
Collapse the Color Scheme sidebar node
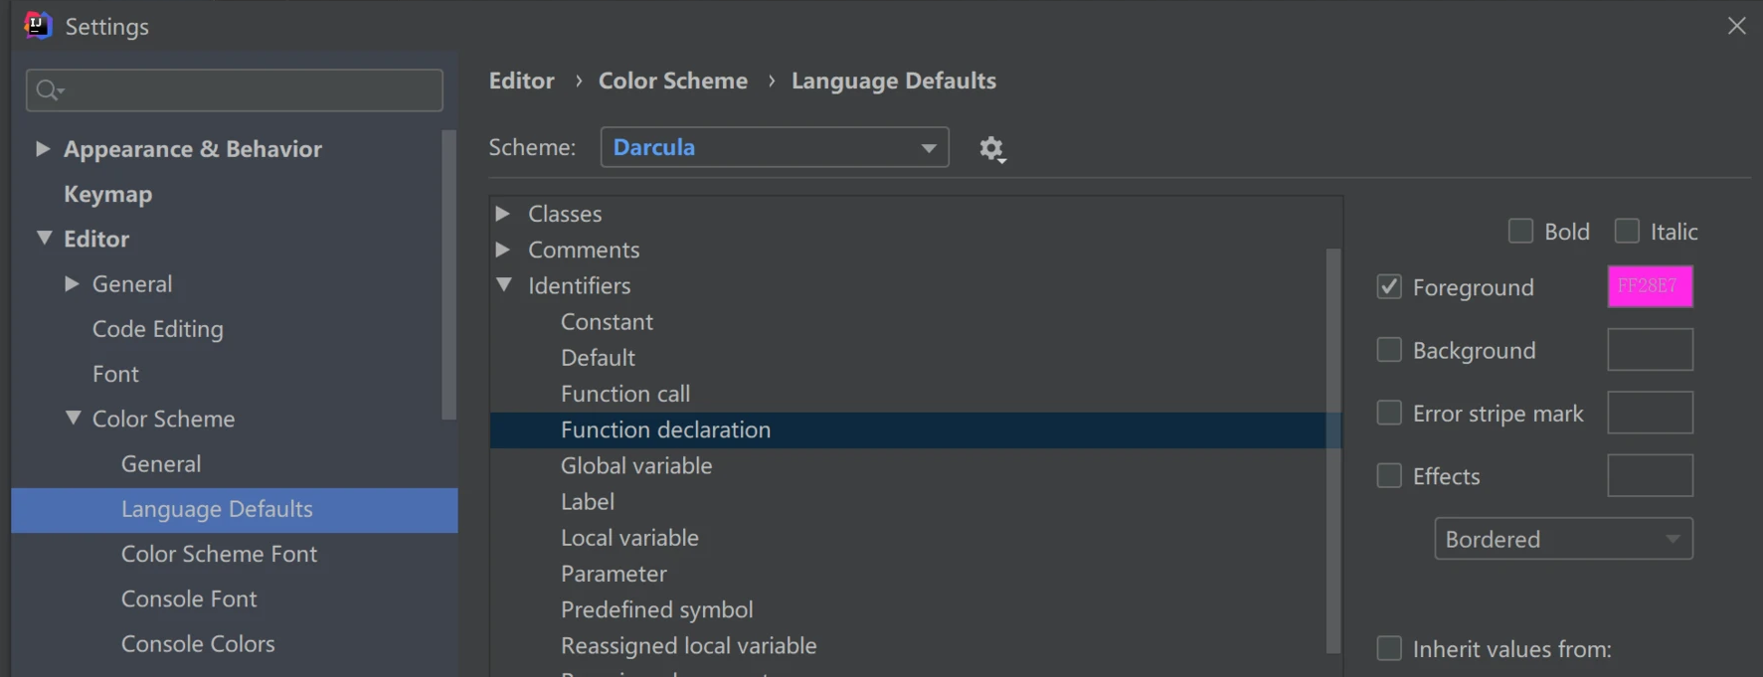click(x=73, y=419)
